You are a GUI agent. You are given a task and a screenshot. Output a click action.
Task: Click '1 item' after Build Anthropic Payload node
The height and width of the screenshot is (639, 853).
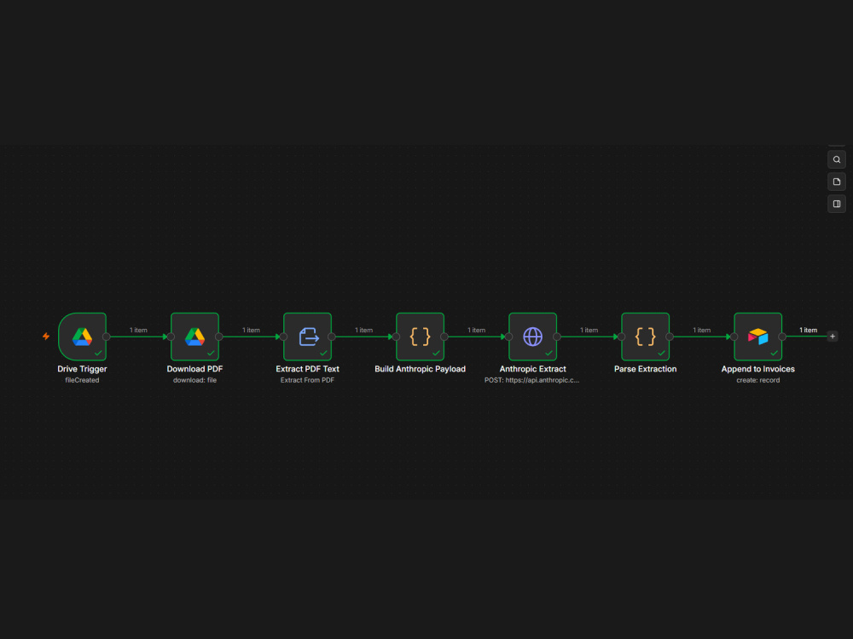(x=476, y=330)
